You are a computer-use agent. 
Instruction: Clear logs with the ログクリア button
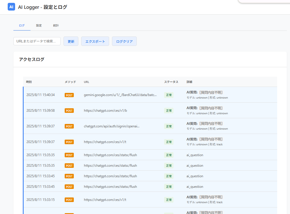pyautogui.click(x=124, y=41)
